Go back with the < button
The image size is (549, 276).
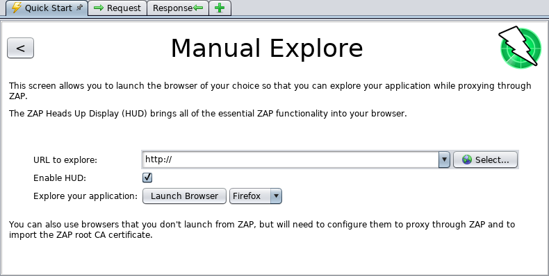[20, 49]
